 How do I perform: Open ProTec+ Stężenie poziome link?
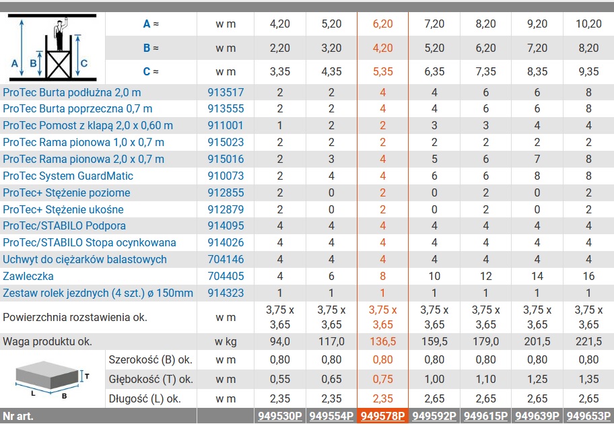(67, 192)
